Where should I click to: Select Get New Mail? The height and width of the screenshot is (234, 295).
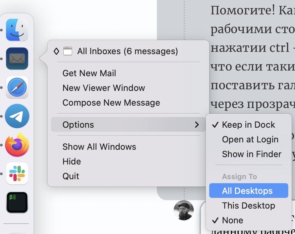point(89,73)
